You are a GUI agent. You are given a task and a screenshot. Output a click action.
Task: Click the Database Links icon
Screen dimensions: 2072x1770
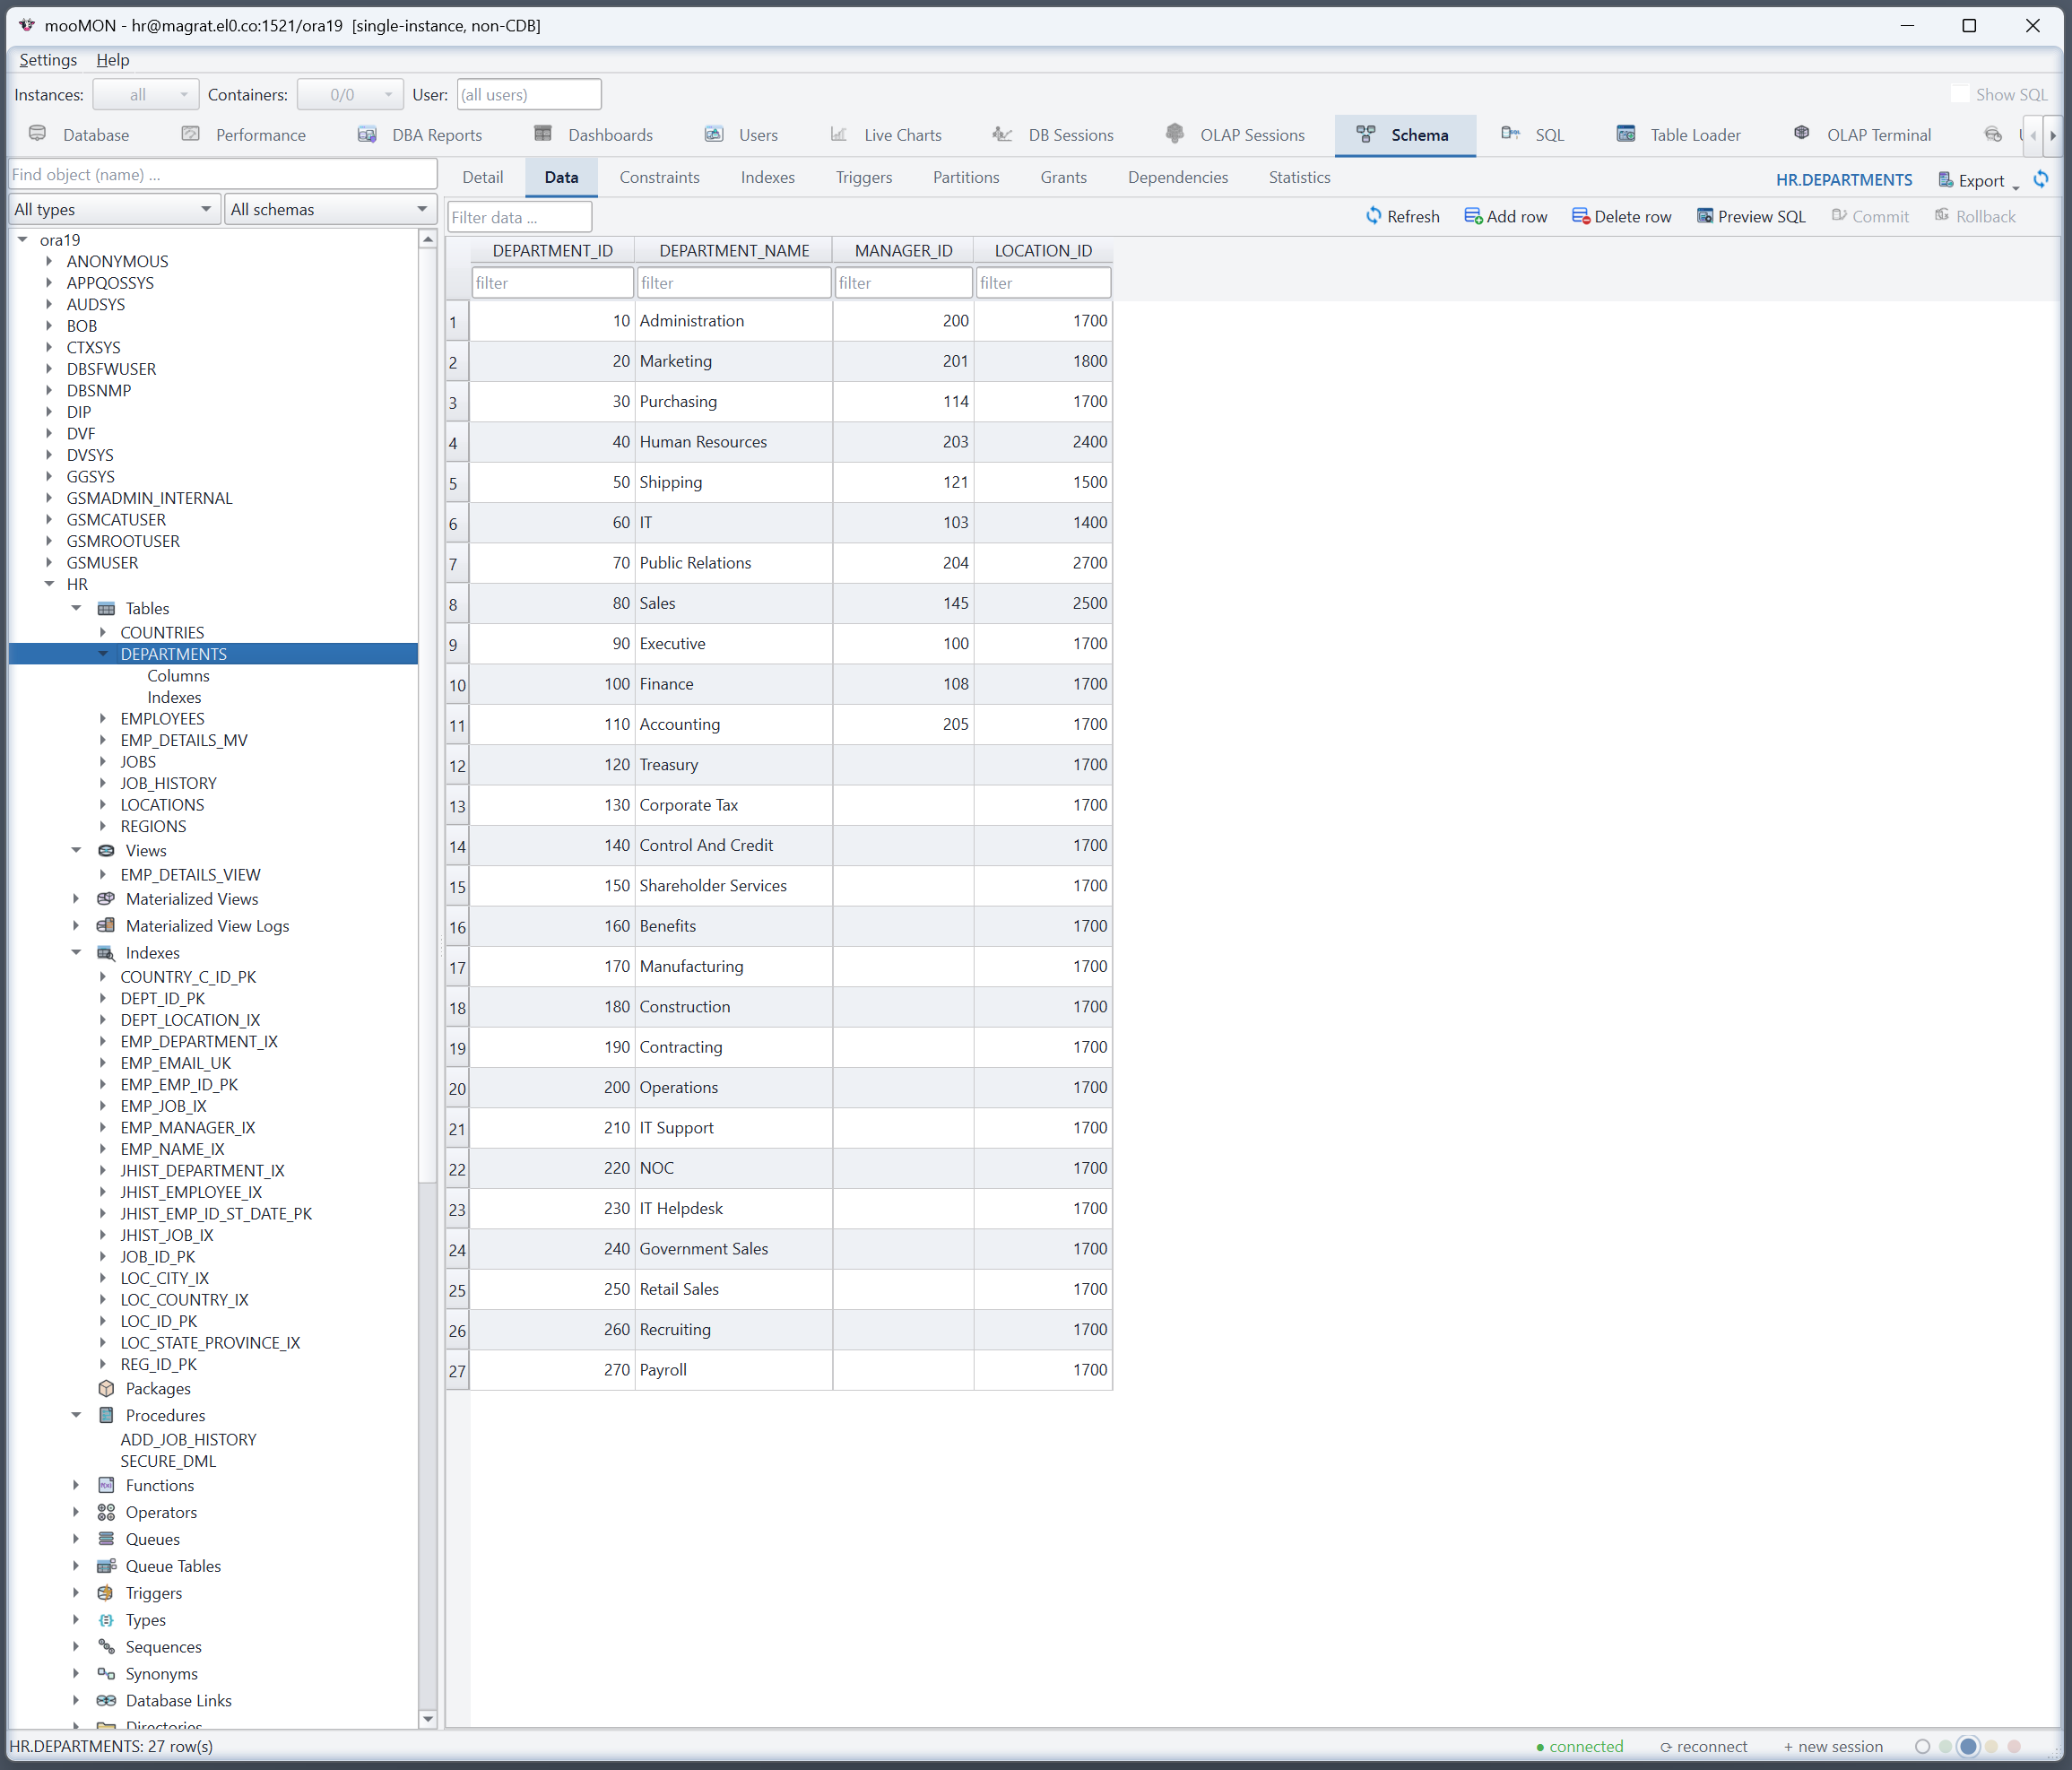106,1700
